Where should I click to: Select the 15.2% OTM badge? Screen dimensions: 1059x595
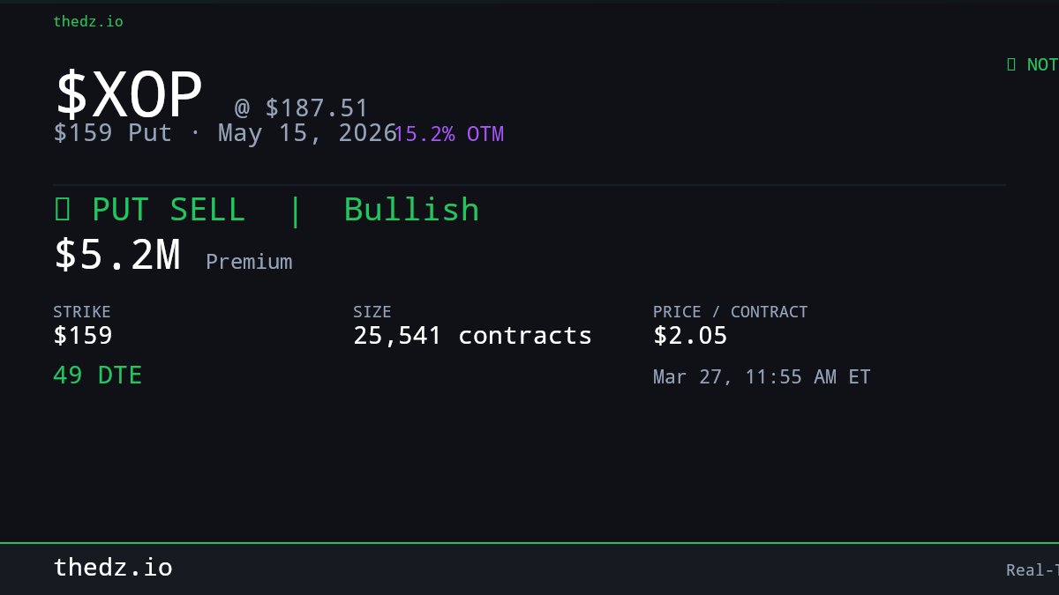pyautogui.click(x=449, y=134)
